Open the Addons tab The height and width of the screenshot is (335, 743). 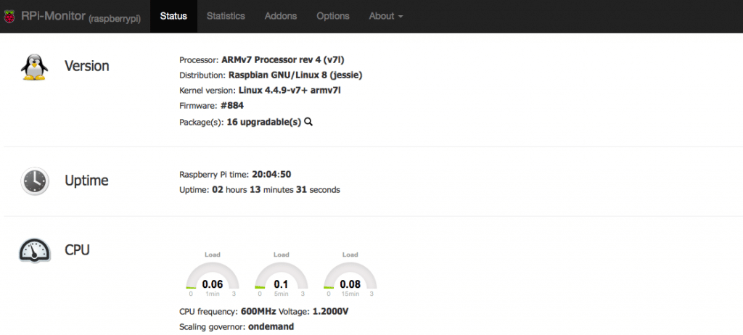coord(281,16)
